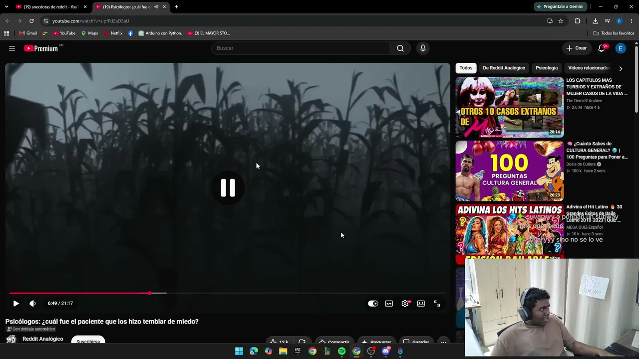Screen dimensions: 639x359
Task: Toggle subtitles/closed captions
Action: pyautogui.click(x=389, y=303)
